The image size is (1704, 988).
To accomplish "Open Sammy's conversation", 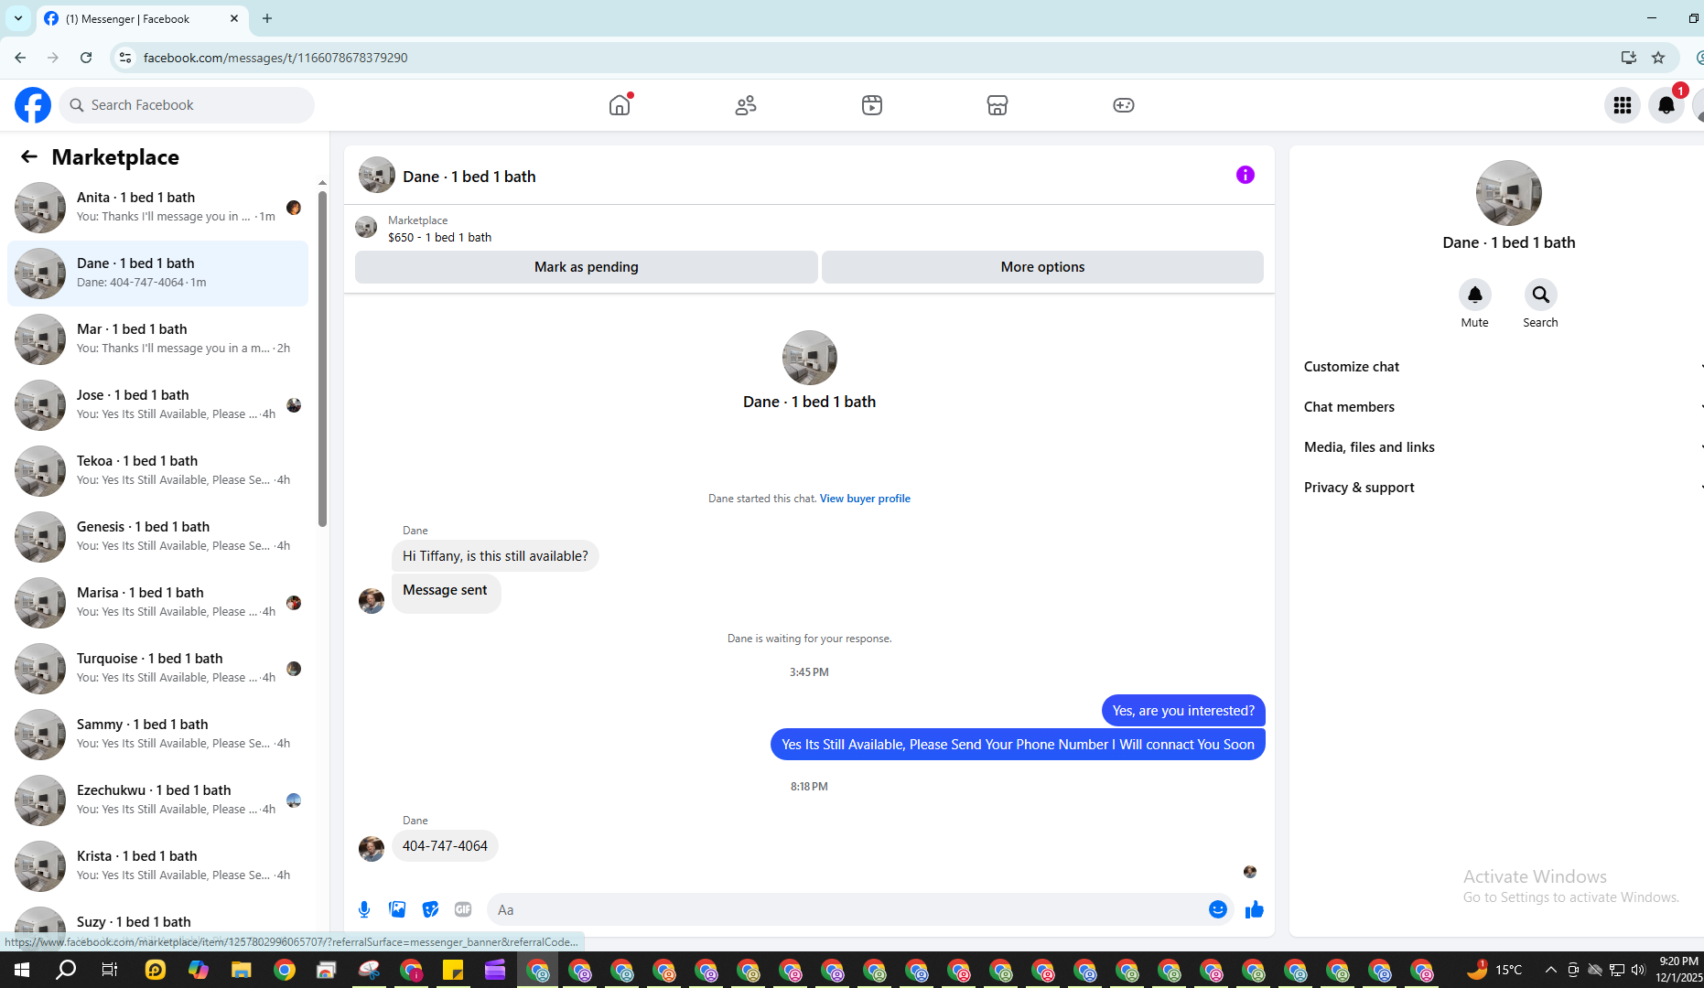I will tap(157, 735).
